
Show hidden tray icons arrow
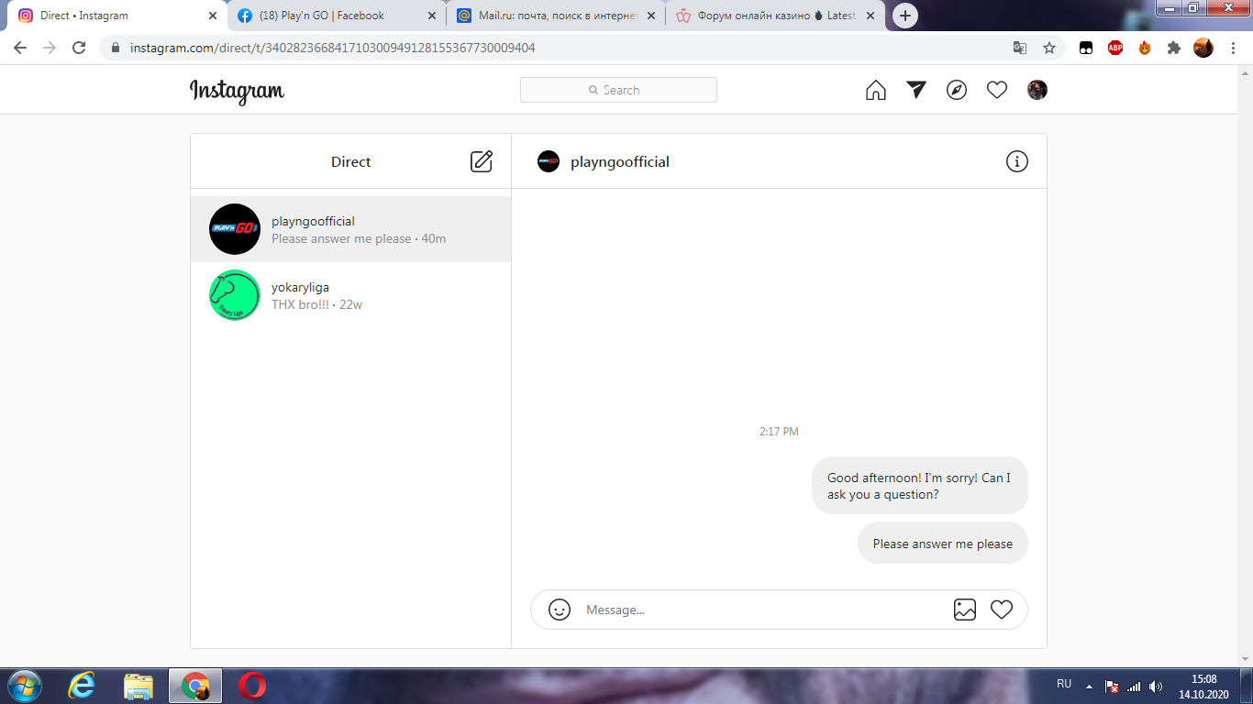(1089, 686)
